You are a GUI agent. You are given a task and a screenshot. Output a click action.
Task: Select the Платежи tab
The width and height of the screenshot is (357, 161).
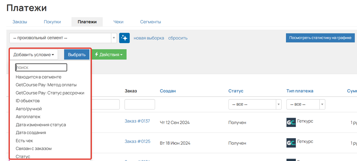pos(87,22)
